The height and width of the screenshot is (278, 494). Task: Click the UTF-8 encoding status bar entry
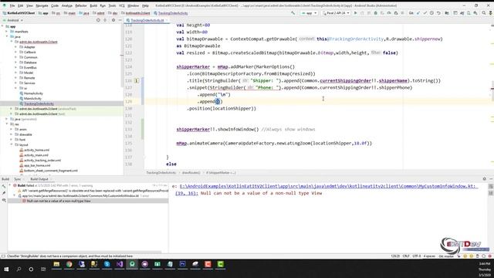[x=417, y=256]
